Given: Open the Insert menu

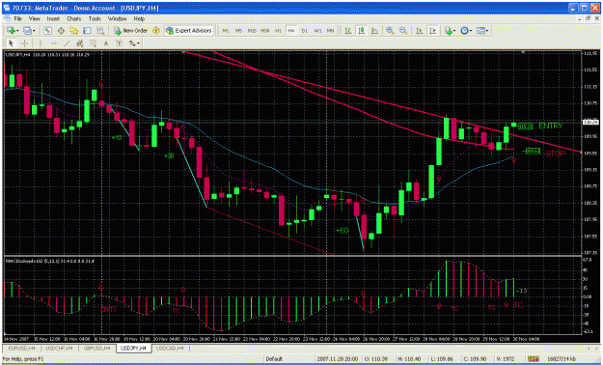Looking at the screenshot, I should point(53,18).
